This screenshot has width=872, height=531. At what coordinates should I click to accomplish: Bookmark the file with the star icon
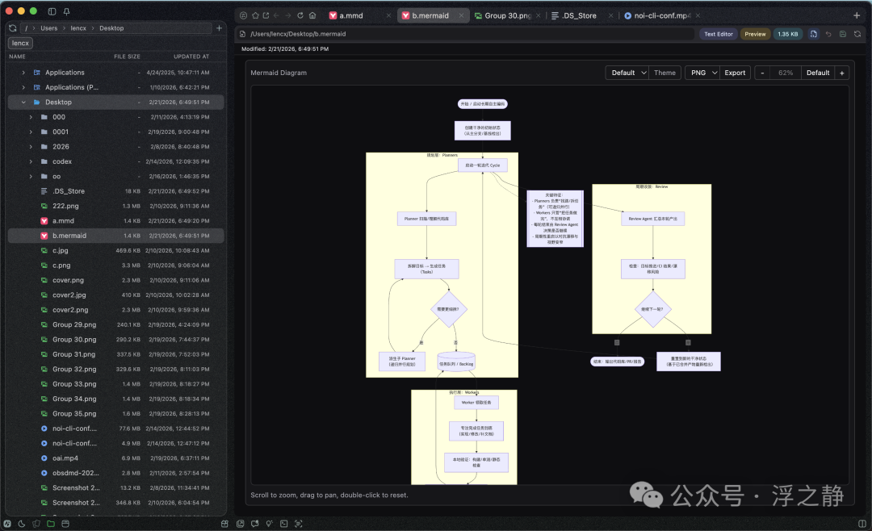[x=255, y=15]
